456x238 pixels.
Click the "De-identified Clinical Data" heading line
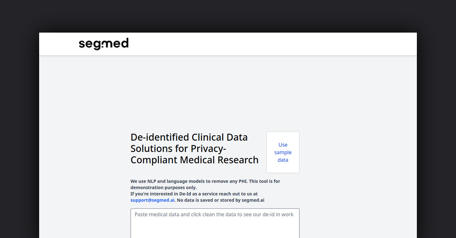[x=189, y=137]
